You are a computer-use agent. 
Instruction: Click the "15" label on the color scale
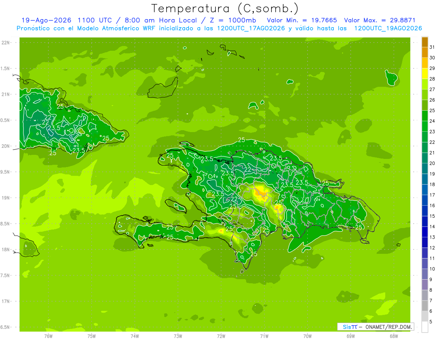click(x=432, y=216)
